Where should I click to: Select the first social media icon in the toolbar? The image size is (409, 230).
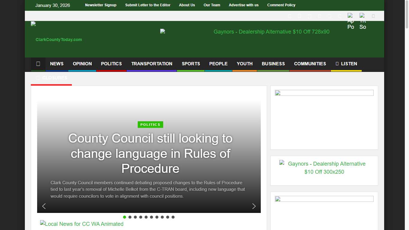click(289, 16)
